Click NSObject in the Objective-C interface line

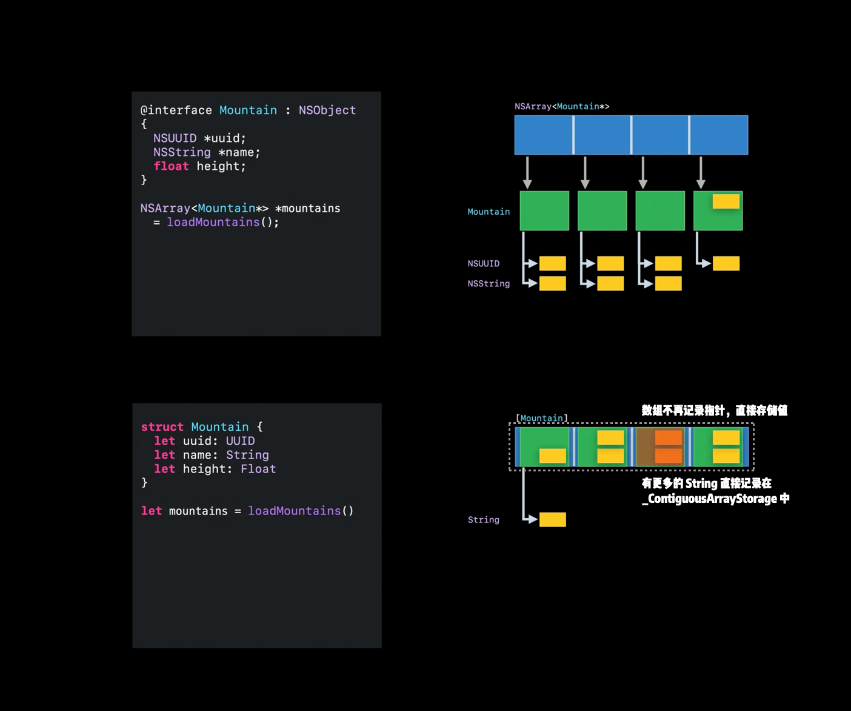click(327, 110)
